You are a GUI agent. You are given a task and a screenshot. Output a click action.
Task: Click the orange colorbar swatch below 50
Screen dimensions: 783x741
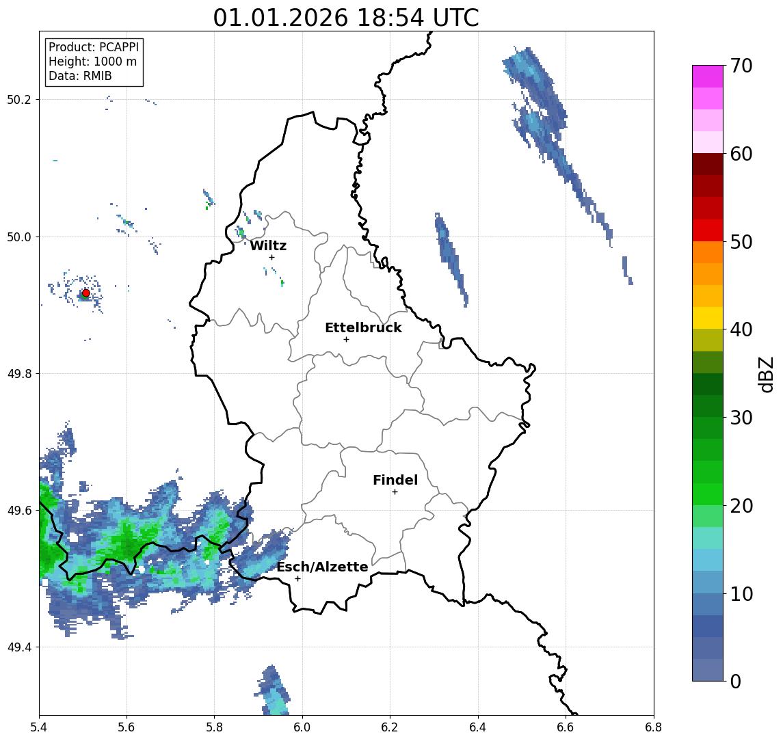(708, 252)
